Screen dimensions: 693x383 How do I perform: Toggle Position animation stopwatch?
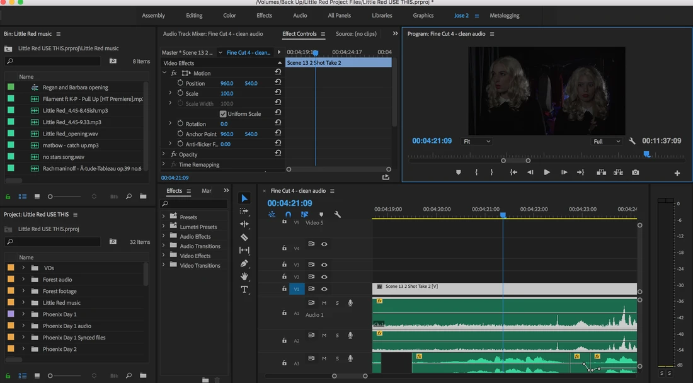click(180, 83)
